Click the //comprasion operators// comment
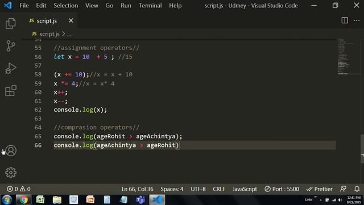 (97, 128)
